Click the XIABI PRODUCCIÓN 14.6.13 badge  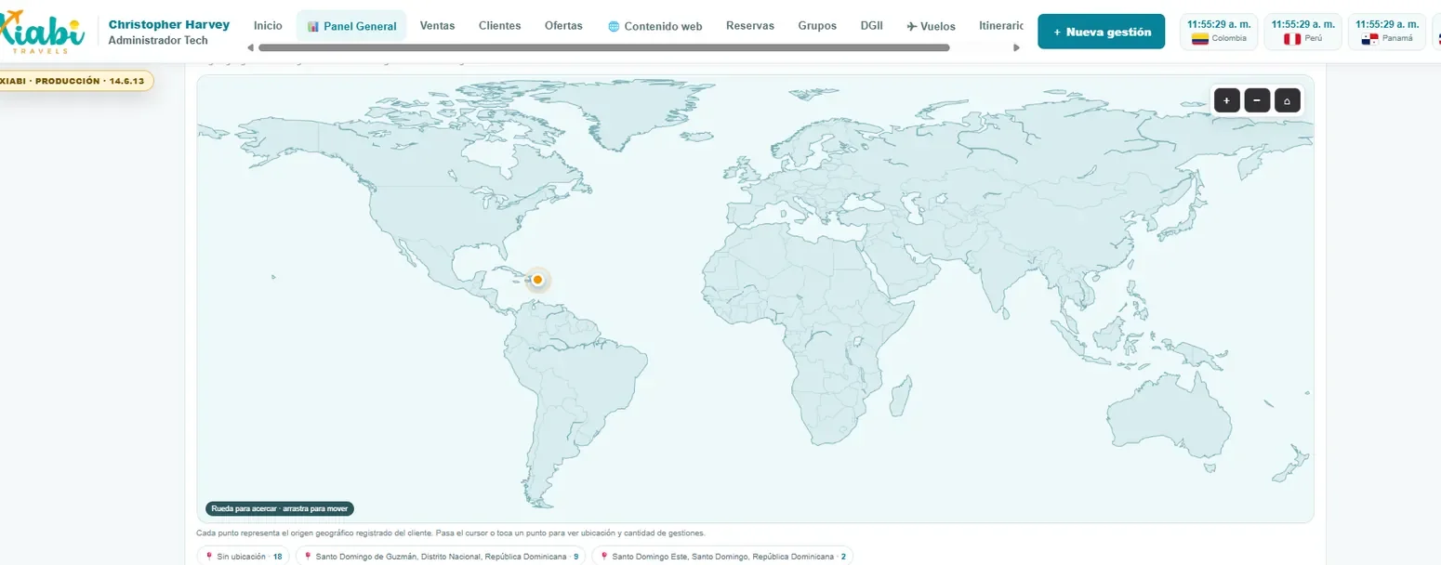pyautogui.click(x=76, y=81)
